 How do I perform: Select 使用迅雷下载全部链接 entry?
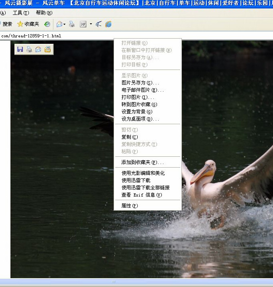pyautogui.click(x=148, y=188)
